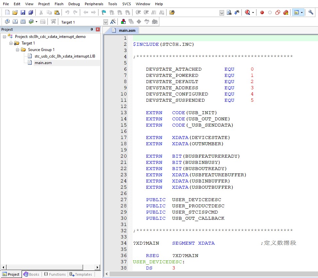
Task: Go to previous bookmark icon
Action: click(x=112, y=12)
